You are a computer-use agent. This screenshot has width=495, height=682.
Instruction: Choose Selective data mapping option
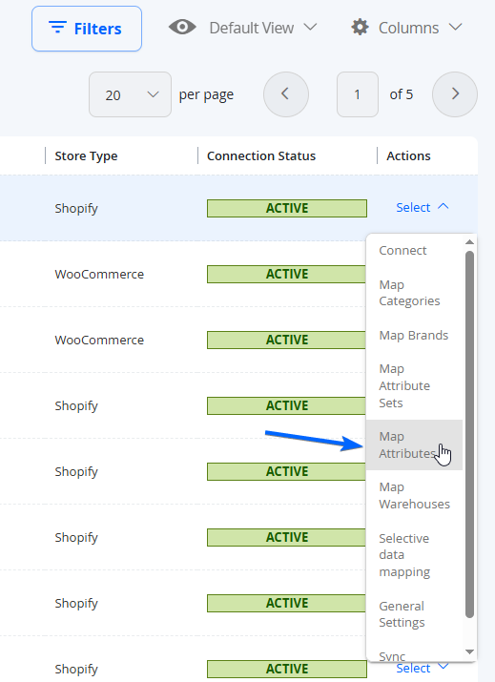click(404, 555)
